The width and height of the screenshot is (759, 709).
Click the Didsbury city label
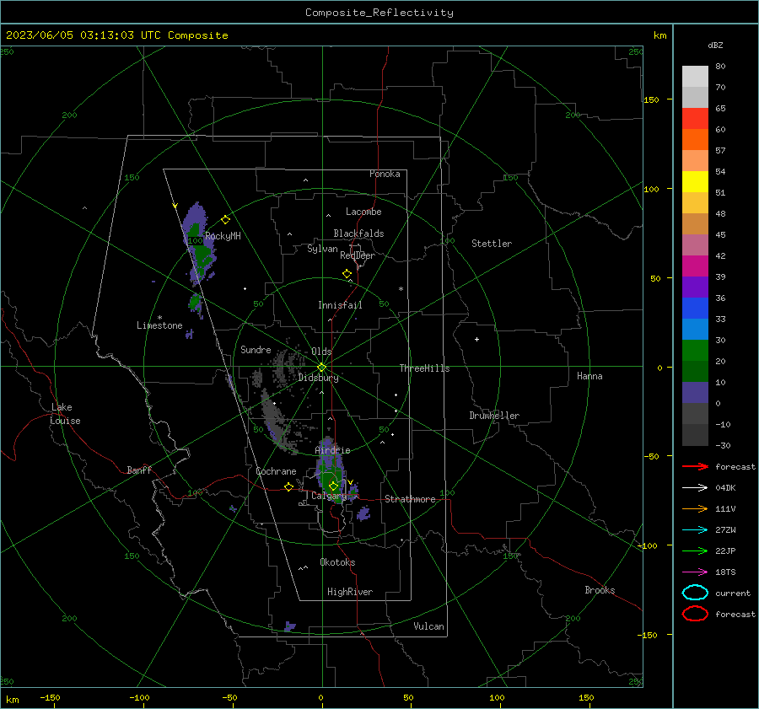pyautogui.click(x=318, y=378)
